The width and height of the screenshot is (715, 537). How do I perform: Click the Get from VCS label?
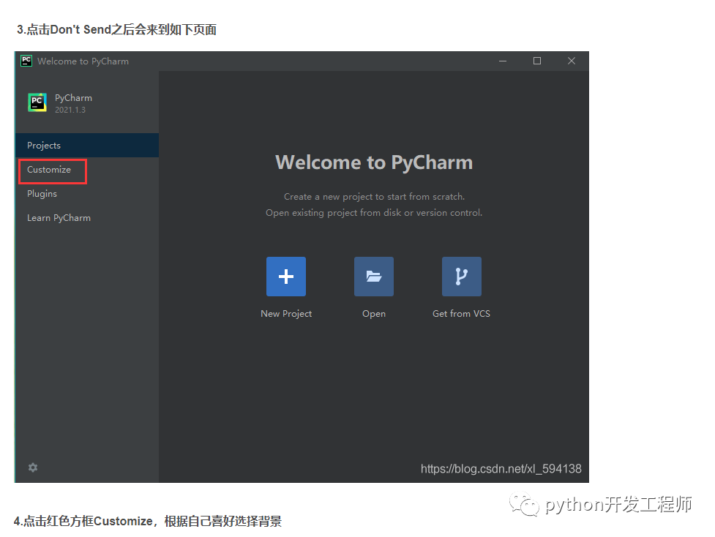click(x=461, y=314)
